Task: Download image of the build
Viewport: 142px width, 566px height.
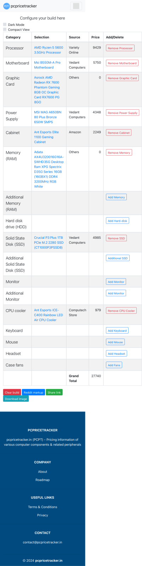Action: [16, 399]
